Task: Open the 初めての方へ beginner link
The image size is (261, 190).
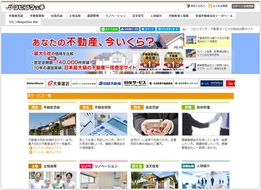Action: (x=196, y=6)
